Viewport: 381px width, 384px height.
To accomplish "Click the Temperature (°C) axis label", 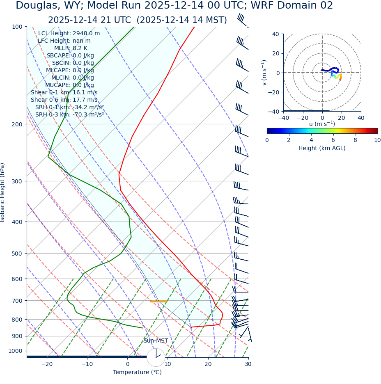I will coord(137,372).
